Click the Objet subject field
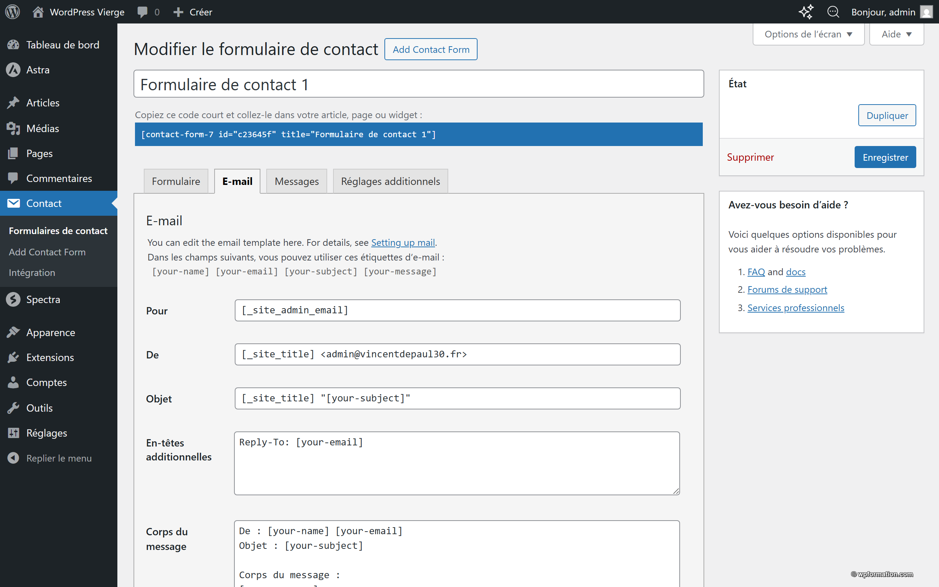The image size is (939, 587). 457,398
